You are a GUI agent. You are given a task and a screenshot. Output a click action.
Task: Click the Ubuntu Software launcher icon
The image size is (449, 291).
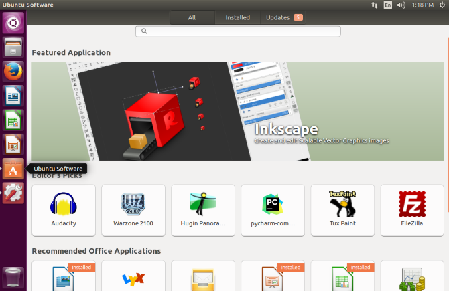point(13,169)
